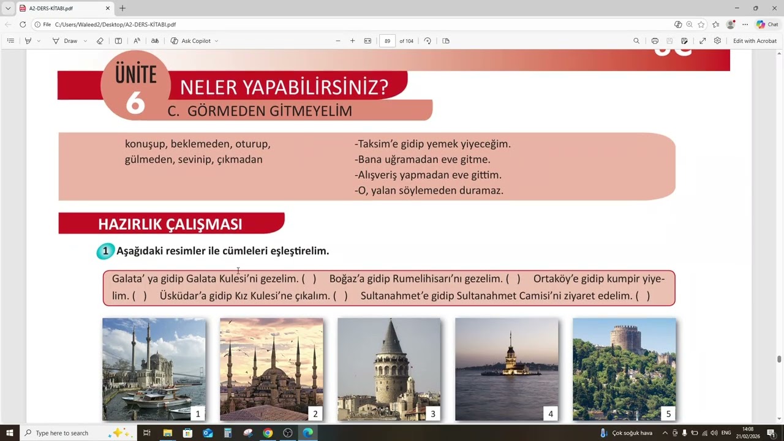Click the HAZIRLIK ÇALIŞMASI heading
The width and height of the screenshot is (784, 441).
click(x=170, y=224)
